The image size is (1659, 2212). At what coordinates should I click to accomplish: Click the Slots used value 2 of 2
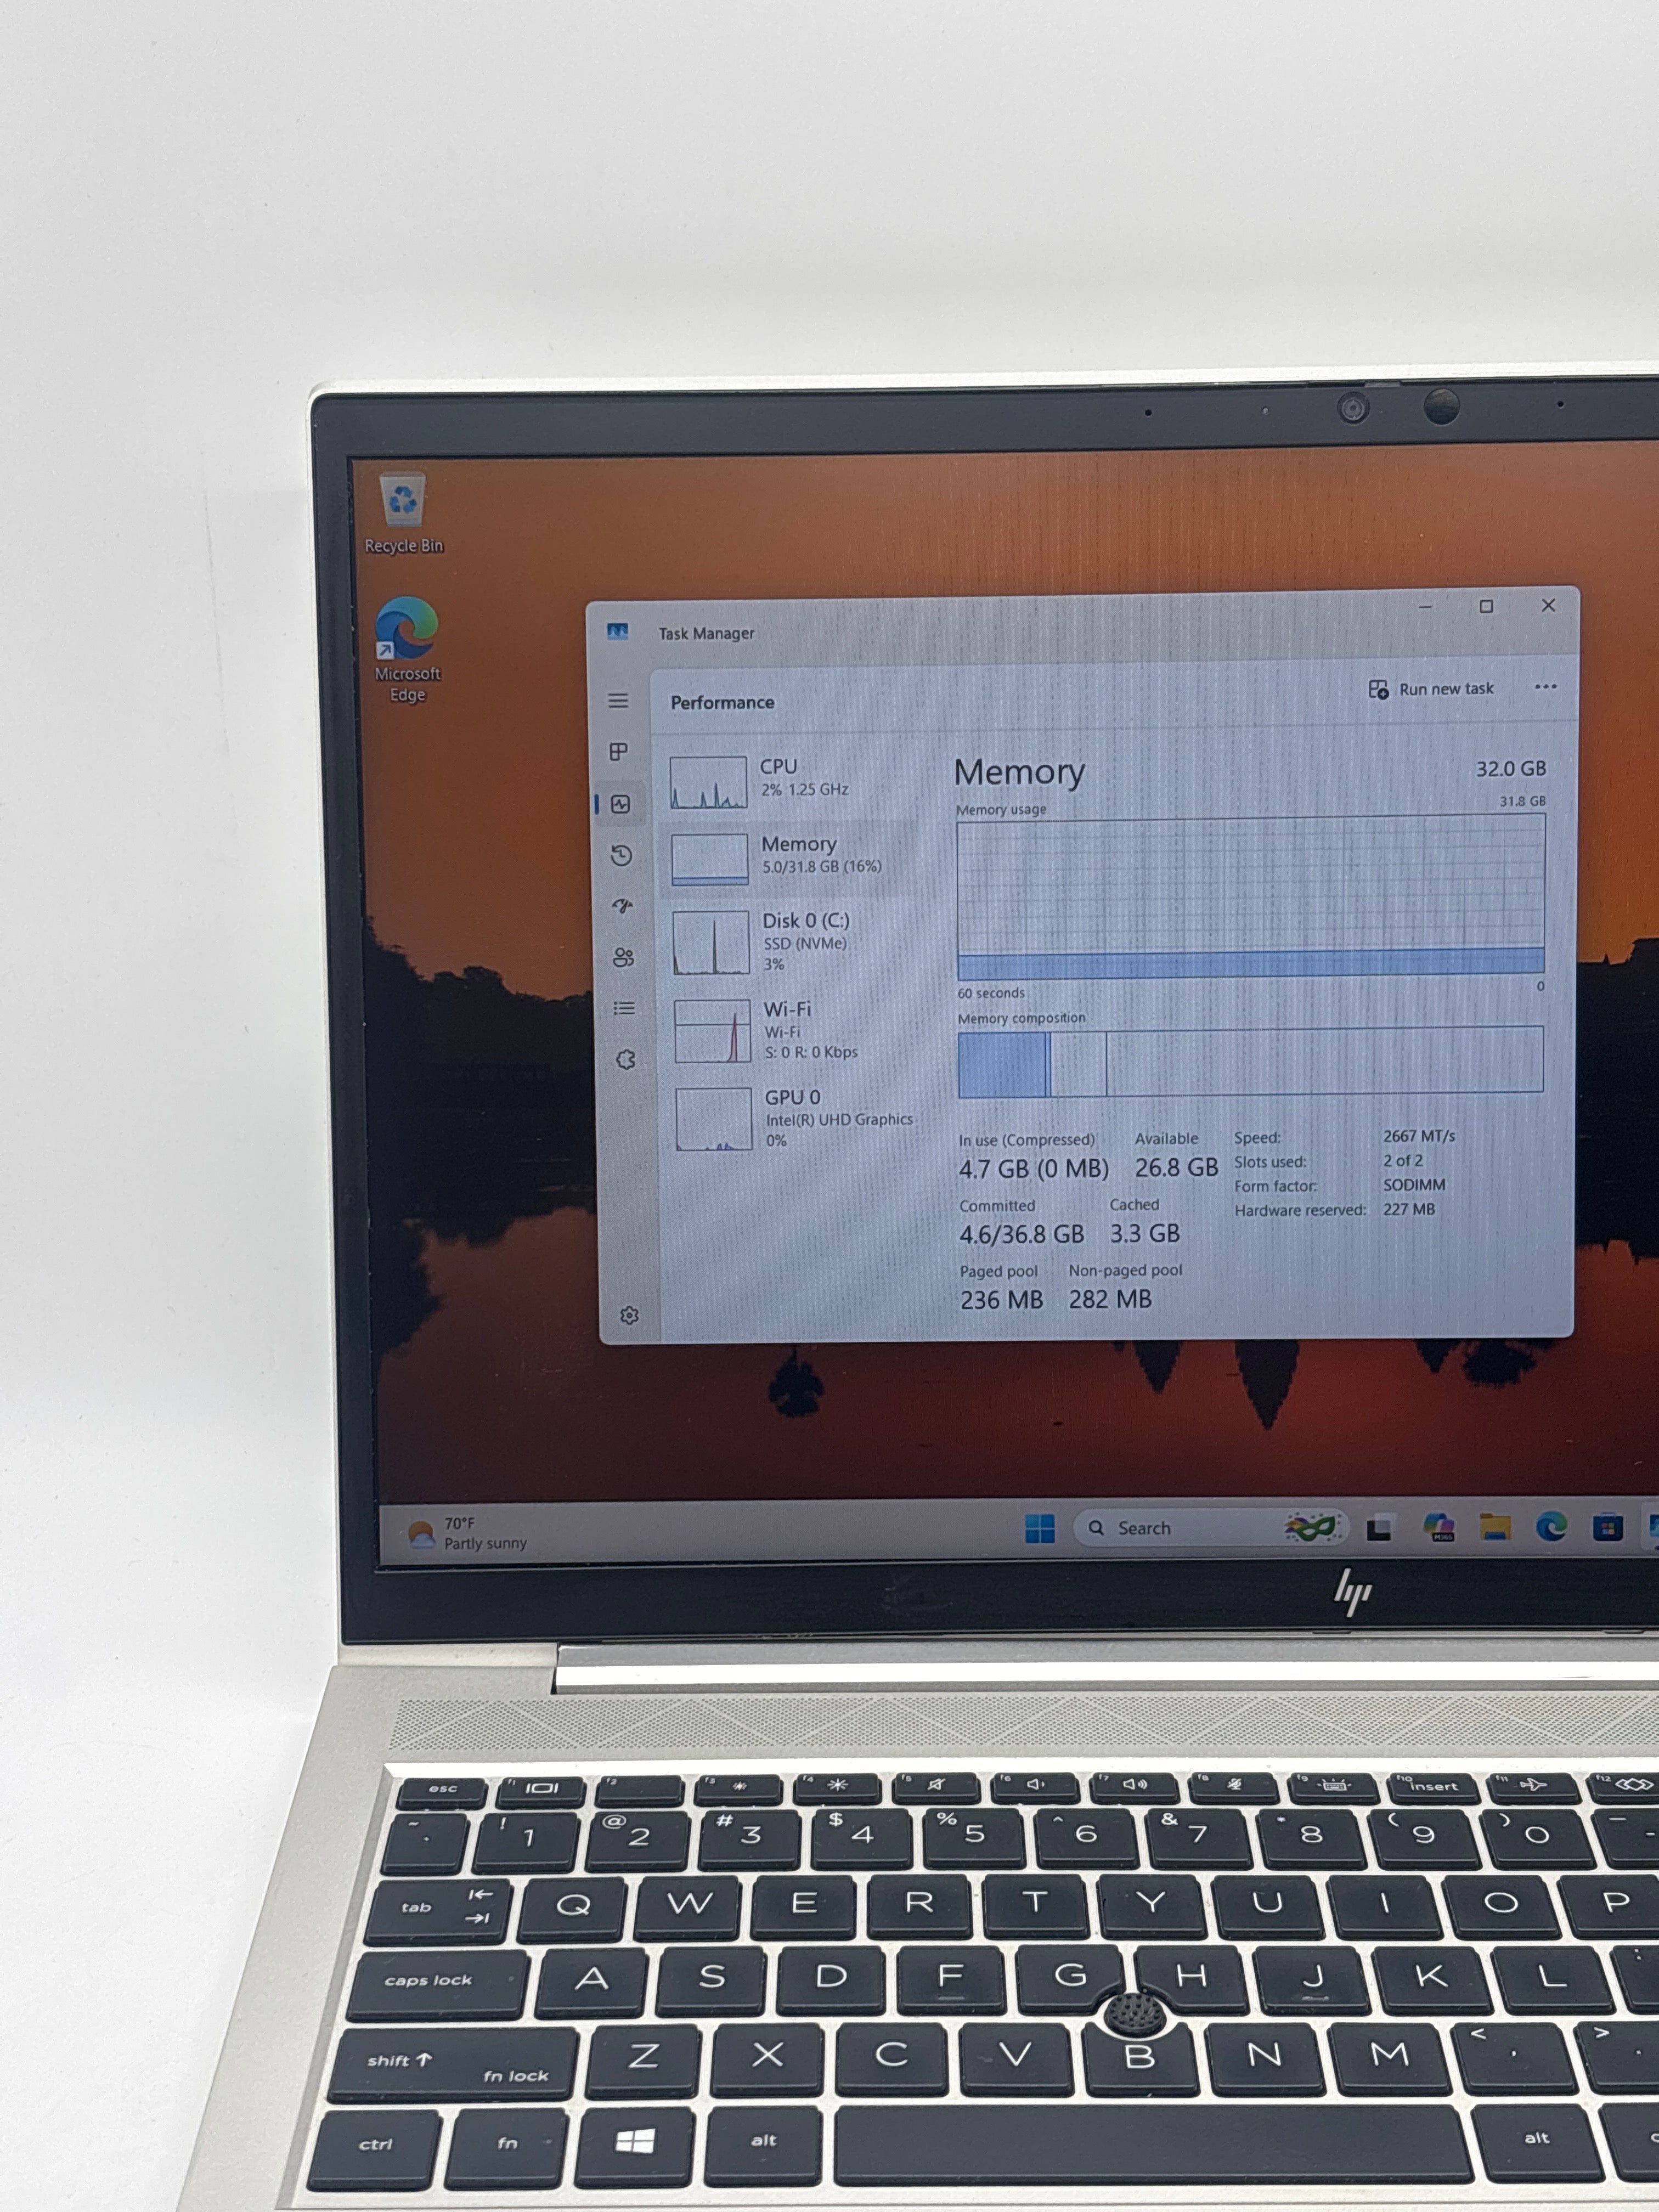click(1403, 1160)
